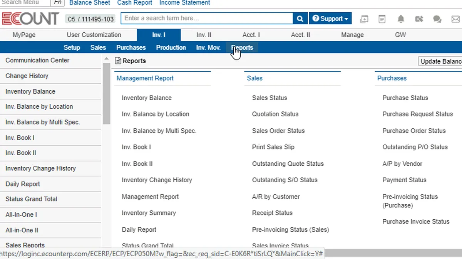Click the Fn button beside Search Menu
Viewport: 462px width, 259px height.
tap(58, 2)
